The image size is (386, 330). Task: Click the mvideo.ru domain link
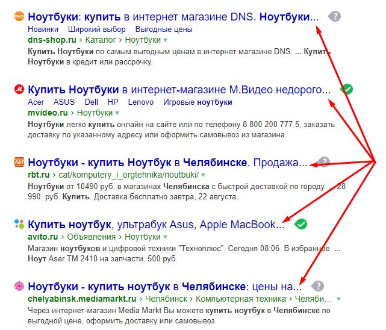(48, 113)
